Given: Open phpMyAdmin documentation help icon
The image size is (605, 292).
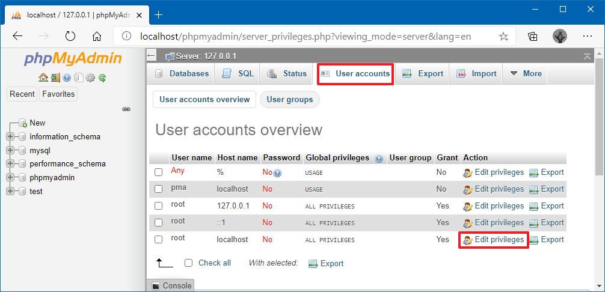Looking at the screenshot, I should [67, 78].
